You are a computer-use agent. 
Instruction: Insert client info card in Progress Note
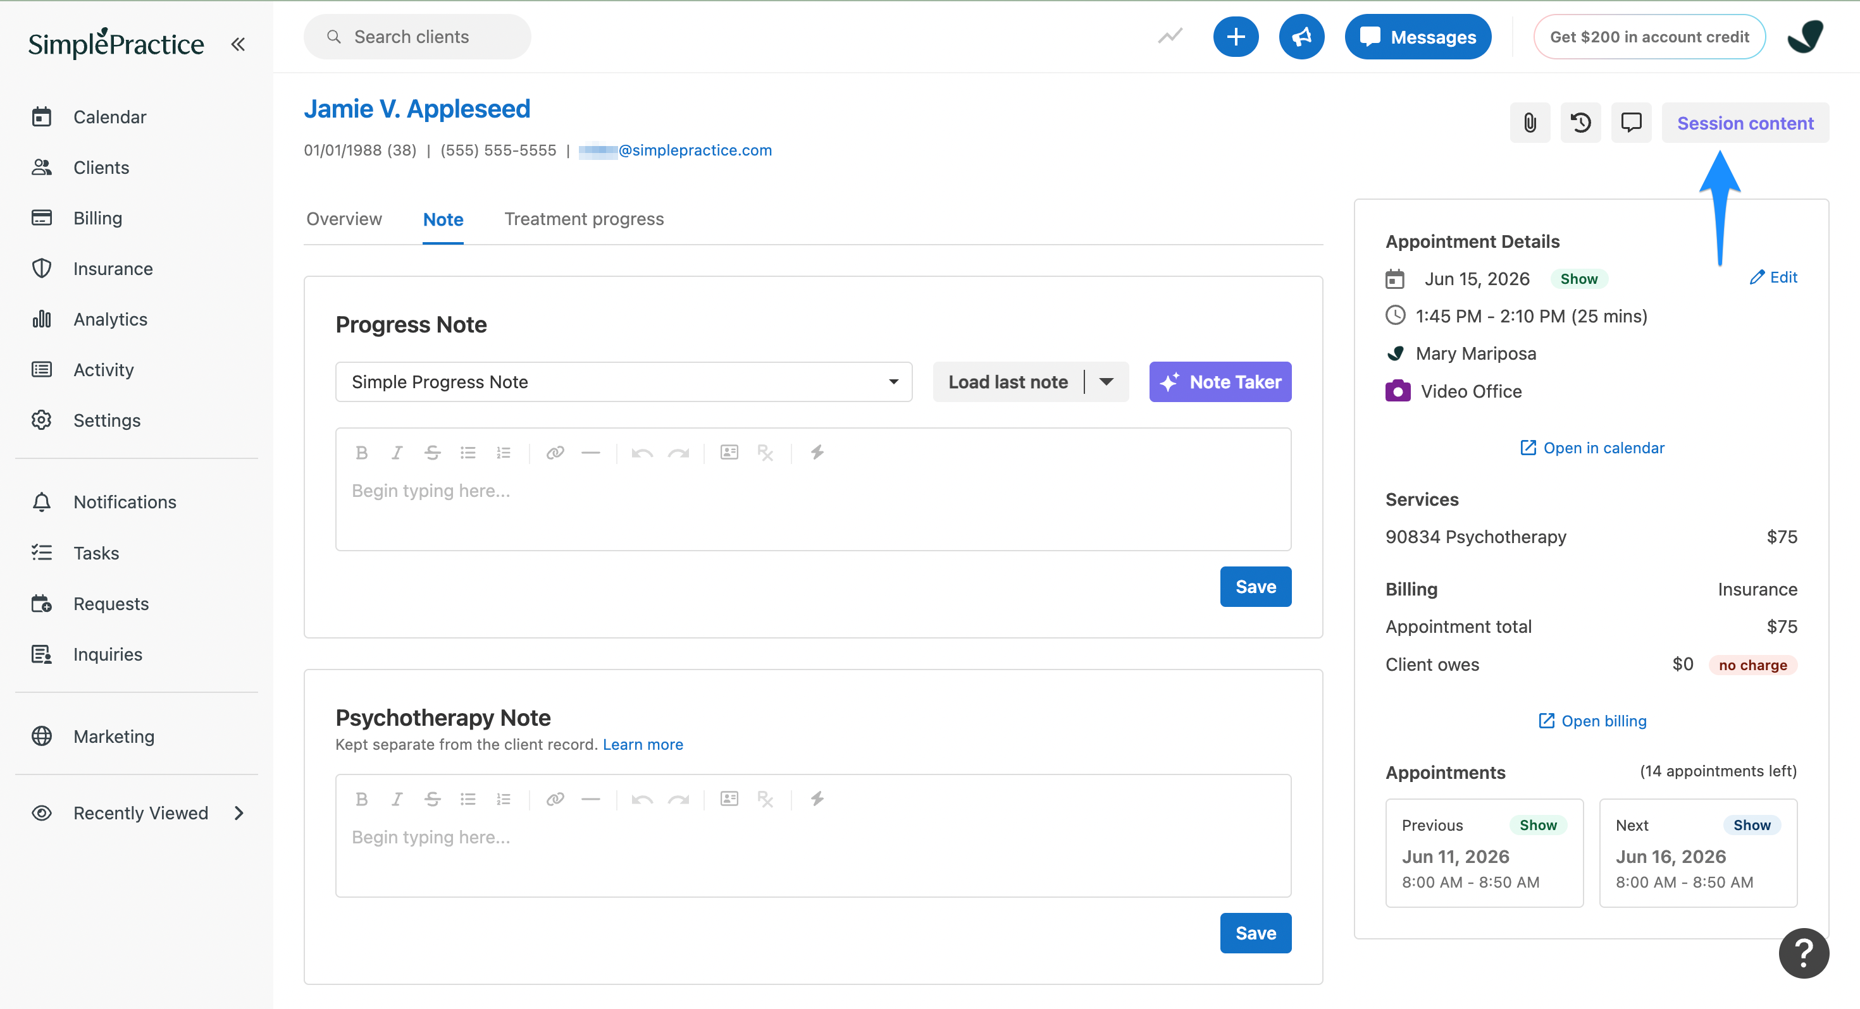tap(729, 453)
